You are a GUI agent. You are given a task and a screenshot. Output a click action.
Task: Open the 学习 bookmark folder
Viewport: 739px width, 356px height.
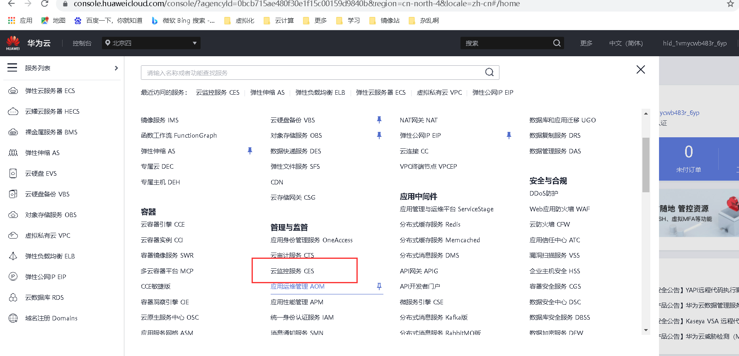[x=348, y=20]
